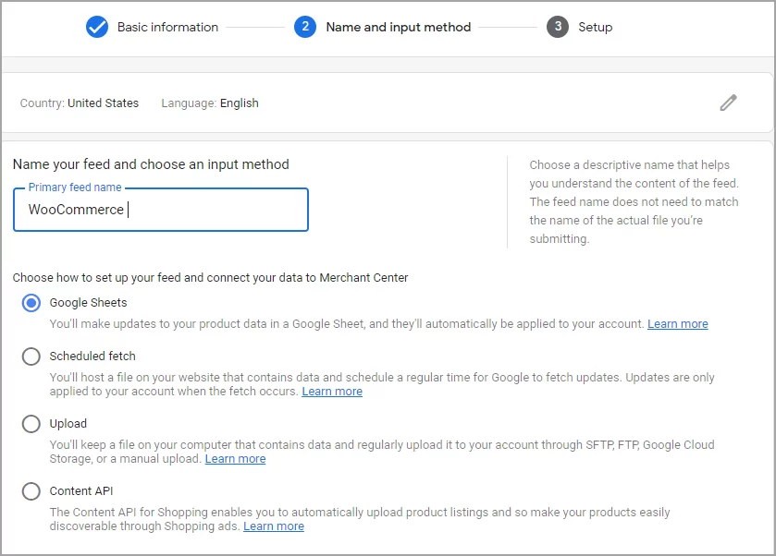Enable the Content API option

point(31,491)
